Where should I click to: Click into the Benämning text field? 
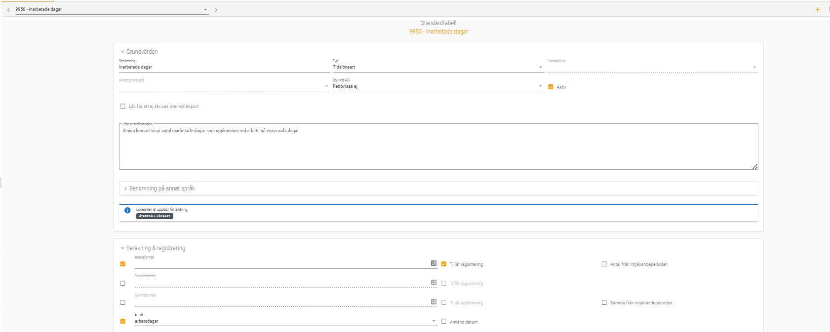224,67
